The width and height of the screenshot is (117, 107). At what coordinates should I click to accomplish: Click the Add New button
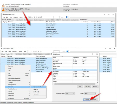pyautogui.click(x=88, y=87)
